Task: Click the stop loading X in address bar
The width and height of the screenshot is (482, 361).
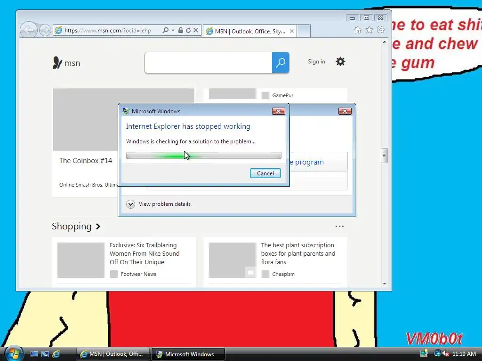Action: pos(196,30)
